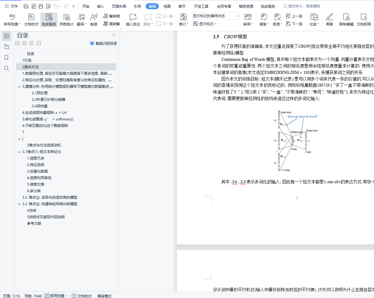Collapse all outline levels minus button

[x=39, y=43]
